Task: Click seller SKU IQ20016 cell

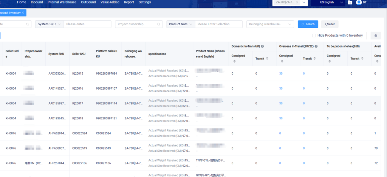Action: [x=78, y=88]
